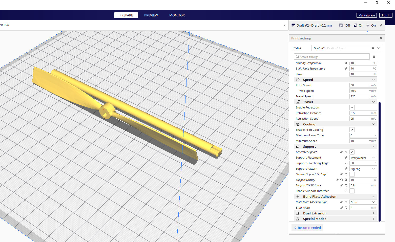Expand the Special Modes section
The image size is (395, 242).
click(336, 219)
